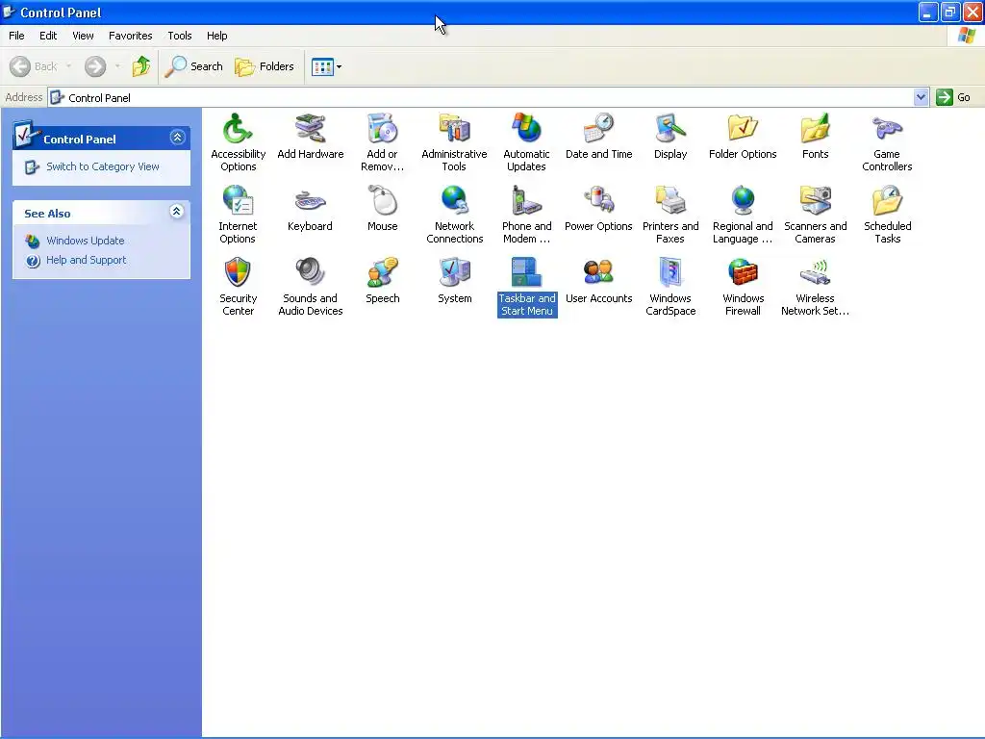Open Display properties icon
The height and width of the screenshot is (739, 985).
tap(670, 137)
